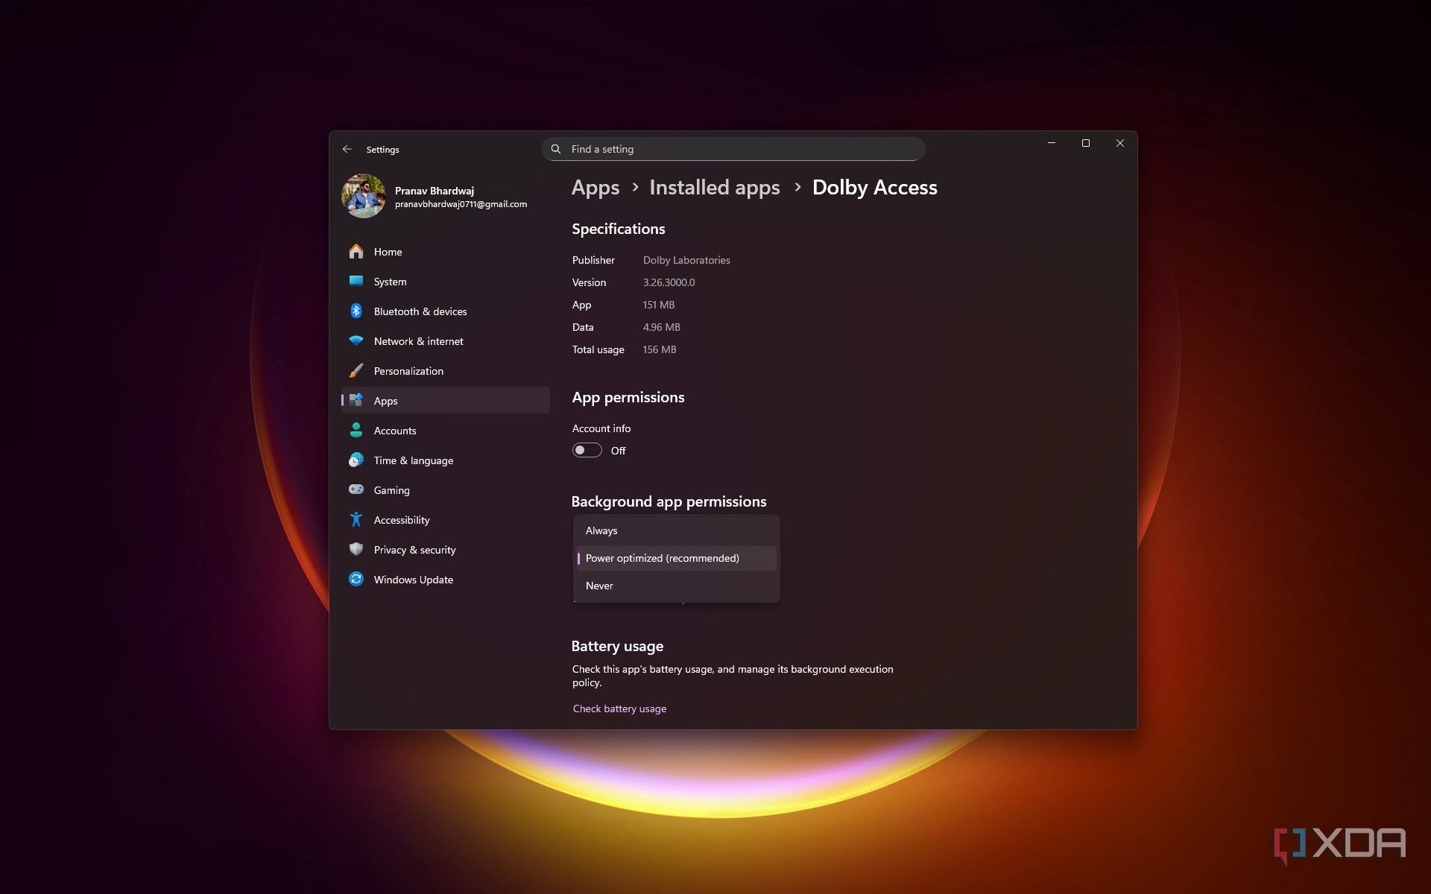This screenshot has height=894, width=1431.
Task: Minimize the Settings window
Action: click(1052, 143)
